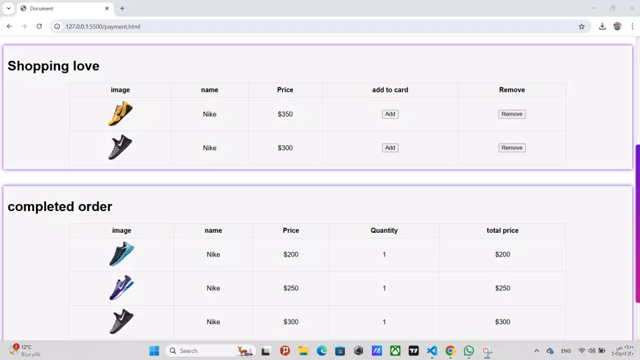Viewport: 640px width, 360px height.
Task: Click the 'Quantity' column header
Action: point(384,230)
